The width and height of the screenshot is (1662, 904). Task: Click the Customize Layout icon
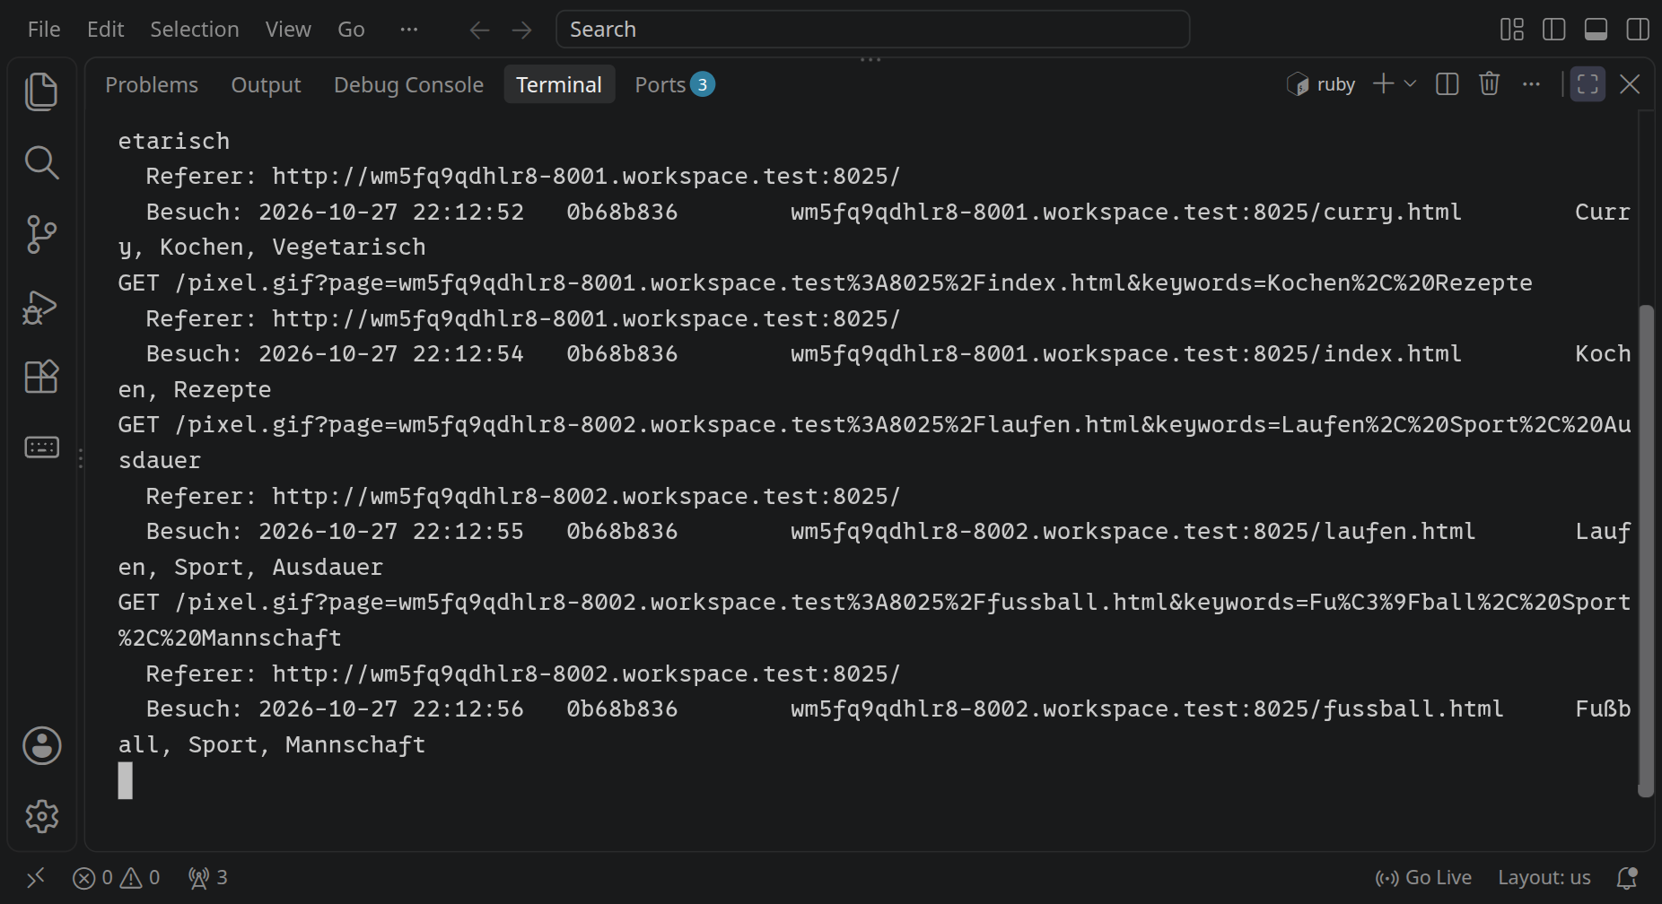[1512, 30]
